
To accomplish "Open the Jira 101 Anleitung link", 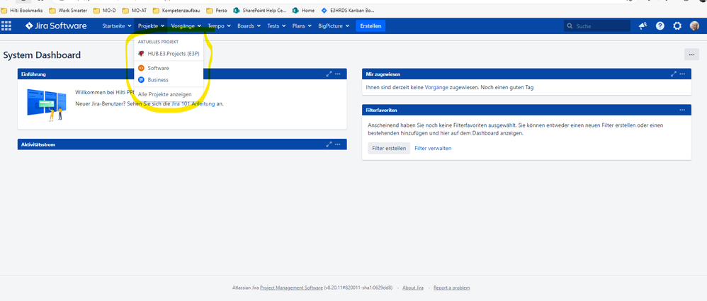I will tap(193, 103).
